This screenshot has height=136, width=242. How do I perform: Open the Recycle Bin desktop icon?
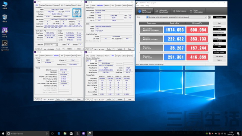point(5,18)
